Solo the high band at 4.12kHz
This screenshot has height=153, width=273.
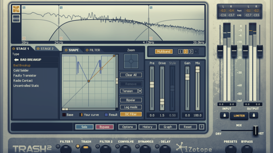coord(151,8)
